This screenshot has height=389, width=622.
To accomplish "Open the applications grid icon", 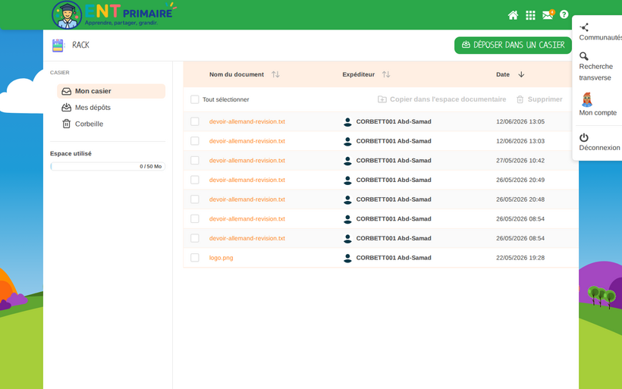I will coord(530,15).
